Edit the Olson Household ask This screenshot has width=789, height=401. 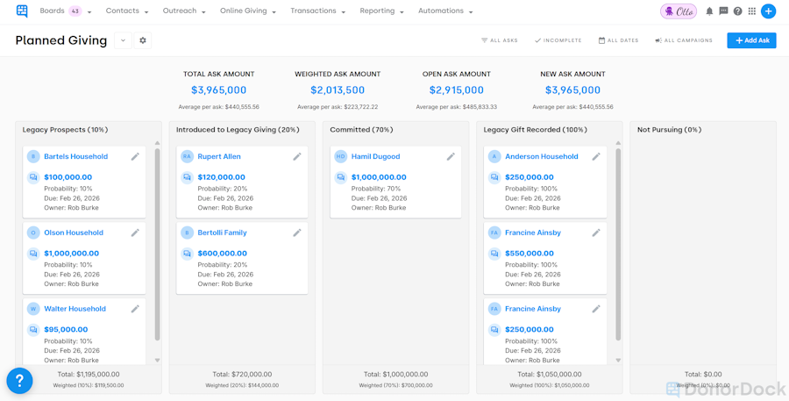point(135,233)
